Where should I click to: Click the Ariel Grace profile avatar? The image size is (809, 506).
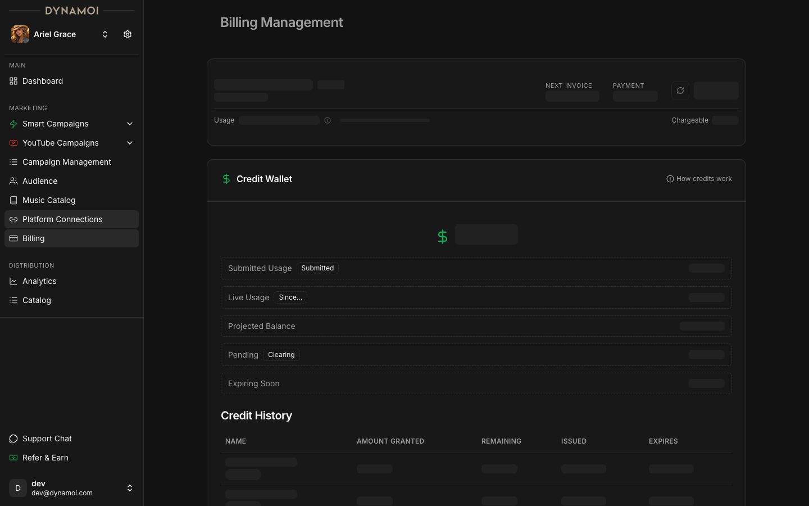(x=20, y=34)
